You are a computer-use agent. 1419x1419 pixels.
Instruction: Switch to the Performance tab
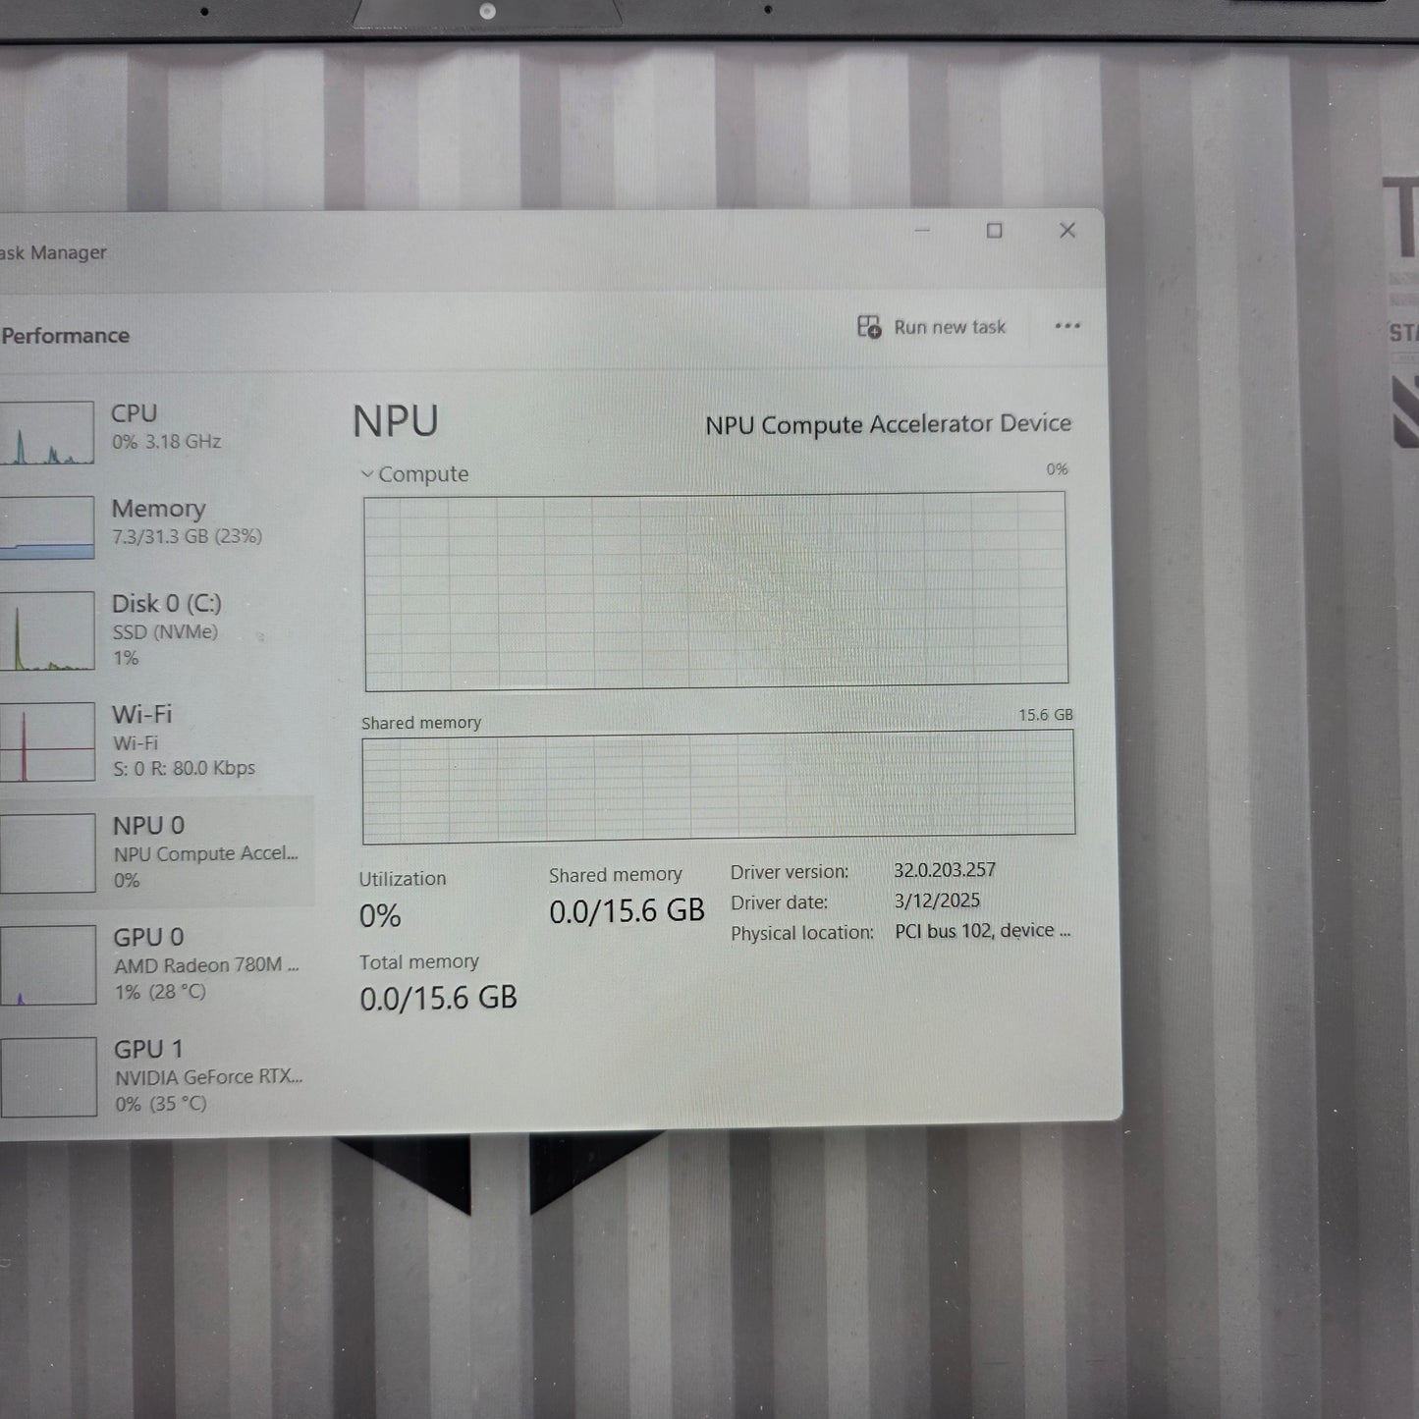click(65, 334)
